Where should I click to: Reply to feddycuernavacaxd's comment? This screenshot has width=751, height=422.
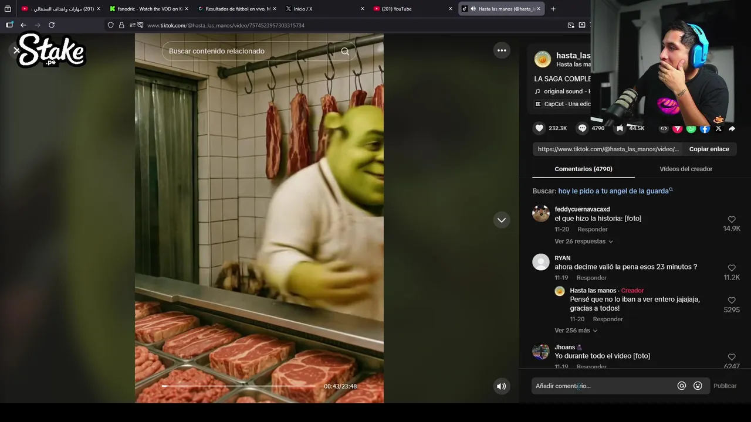coord(592,229)
